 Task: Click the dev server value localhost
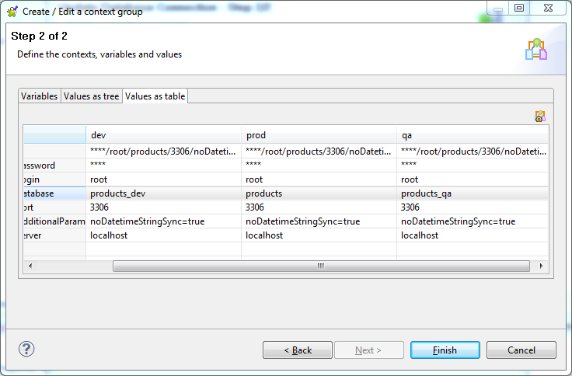163,235
